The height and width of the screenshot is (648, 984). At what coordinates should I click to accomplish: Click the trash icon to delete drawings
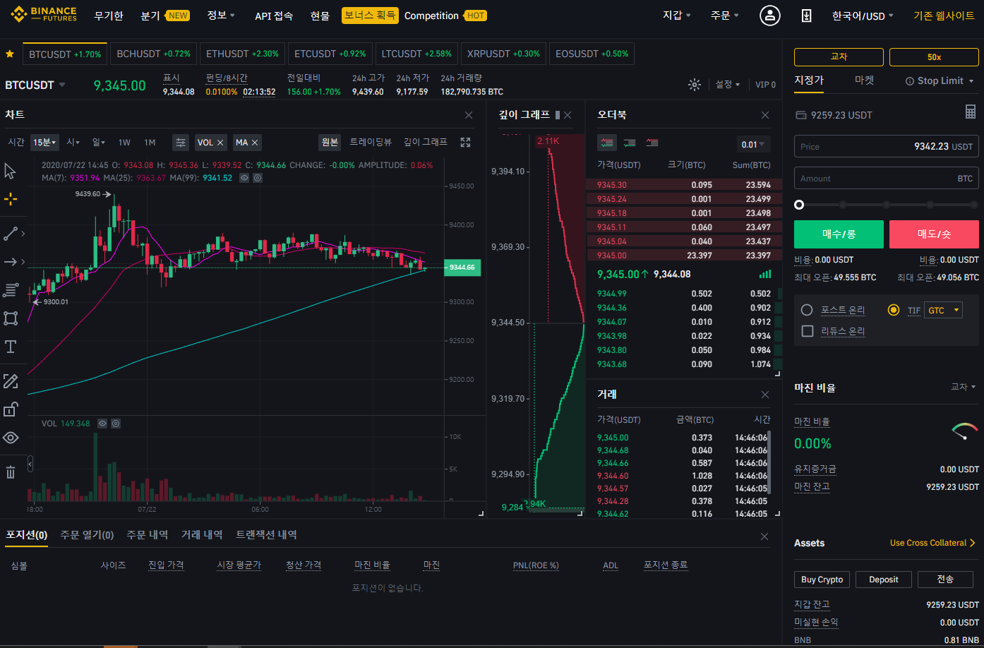10,472
